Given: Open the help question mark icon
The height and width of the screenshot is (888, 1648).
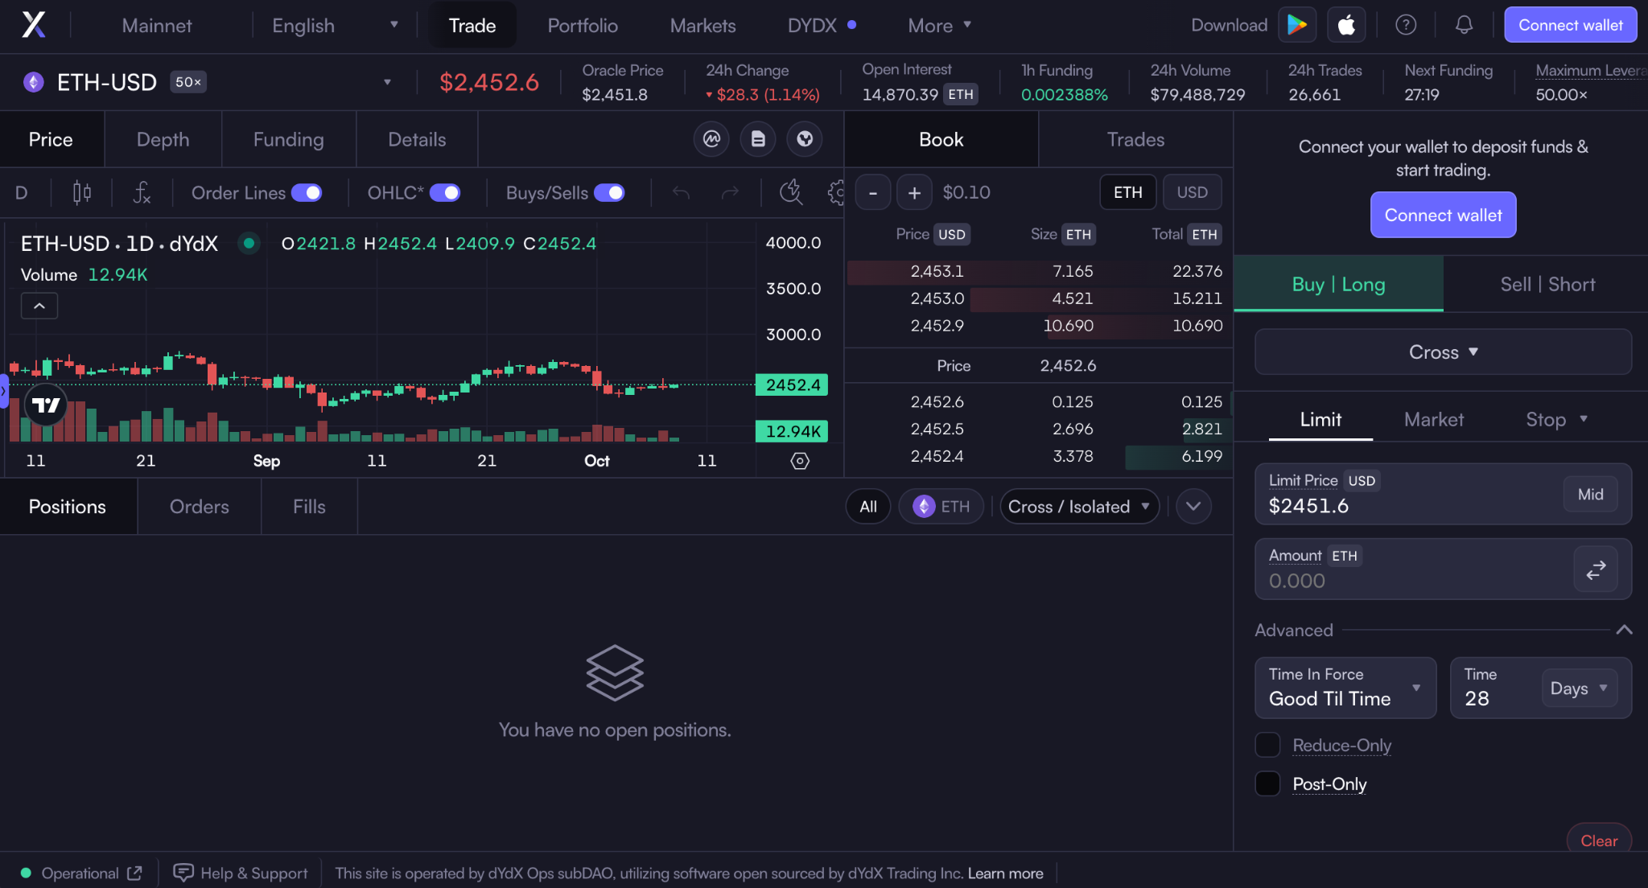Looking at the screenshot, I should (1406, 25).
